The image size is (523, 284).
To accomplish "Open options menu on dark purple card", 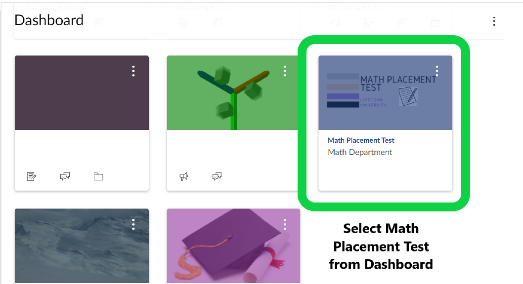I will point(133,71).
